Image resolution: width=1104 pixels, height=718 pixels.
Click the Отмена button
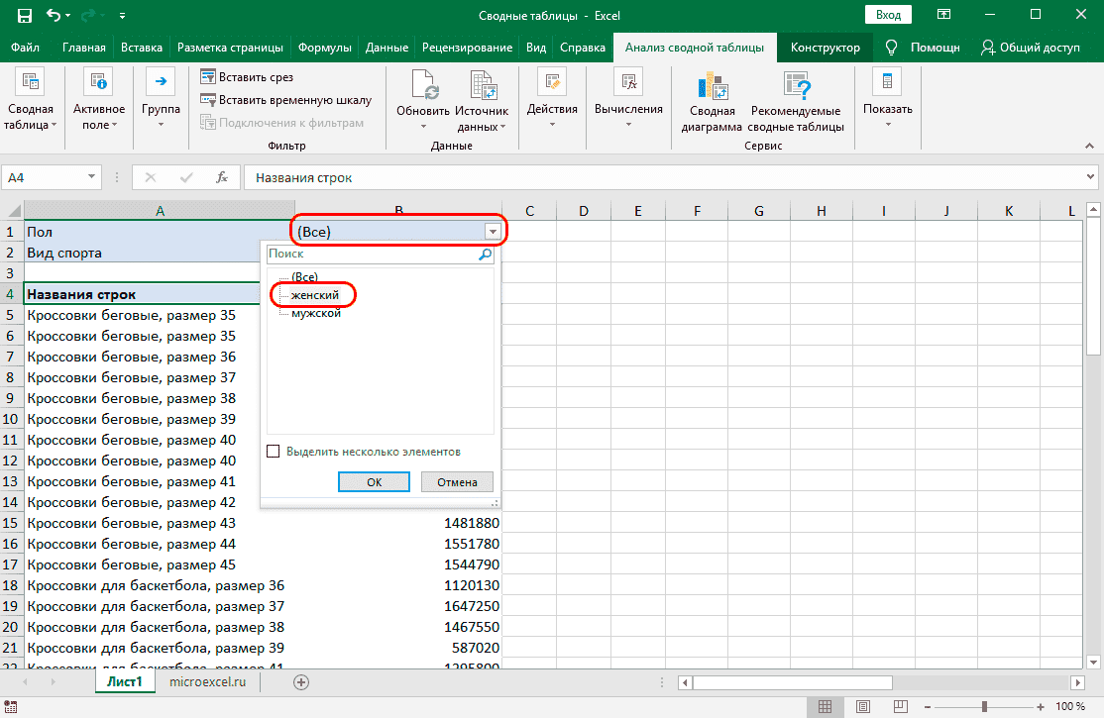tap(457, 482)
